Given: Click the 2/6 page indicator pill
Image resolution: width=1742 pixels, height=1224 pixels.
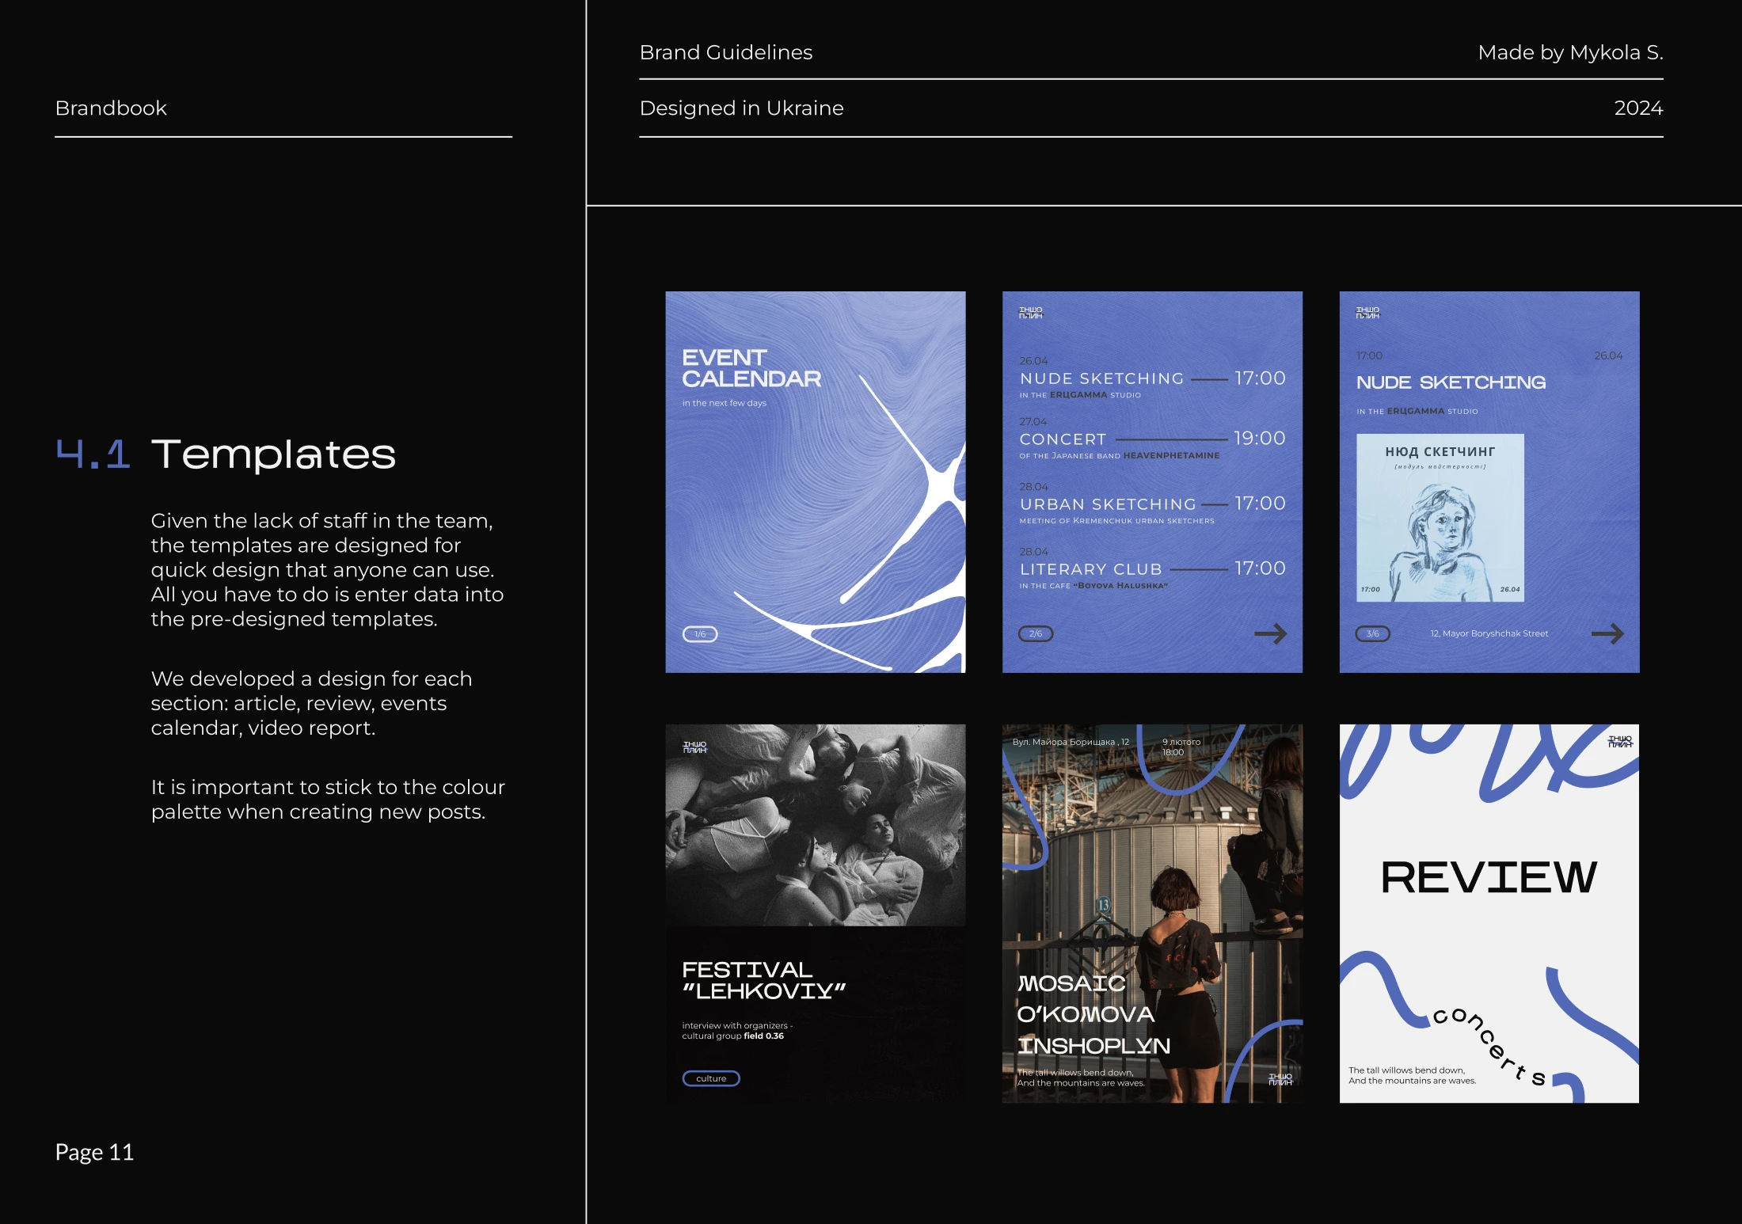Looking at the screenshot, I should click(1036, 633).
